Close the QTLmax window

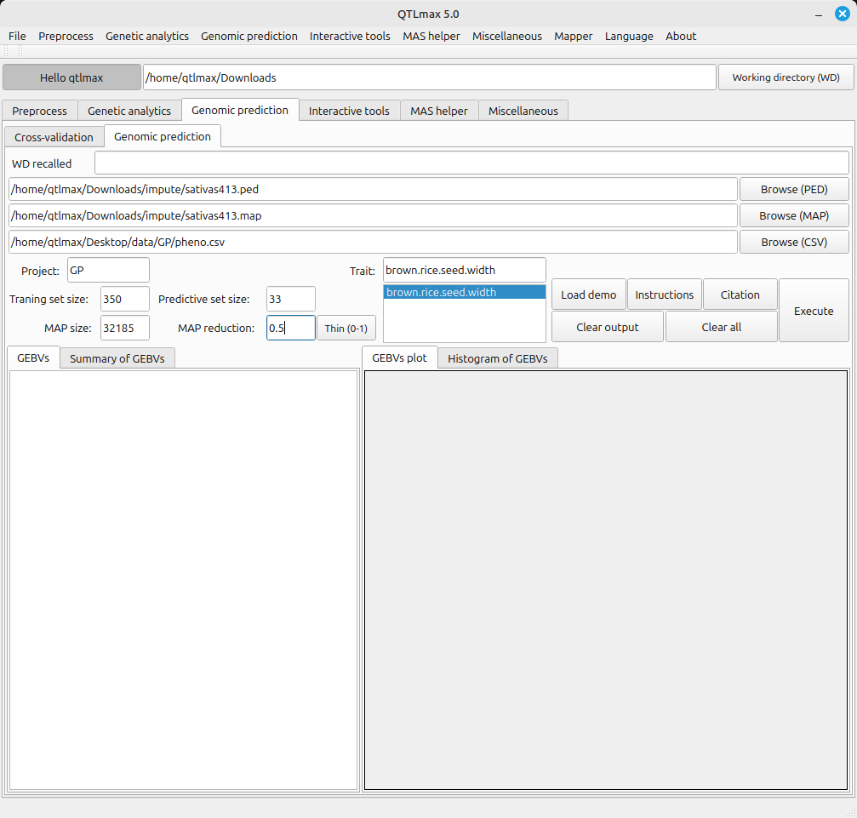point(843,14)
